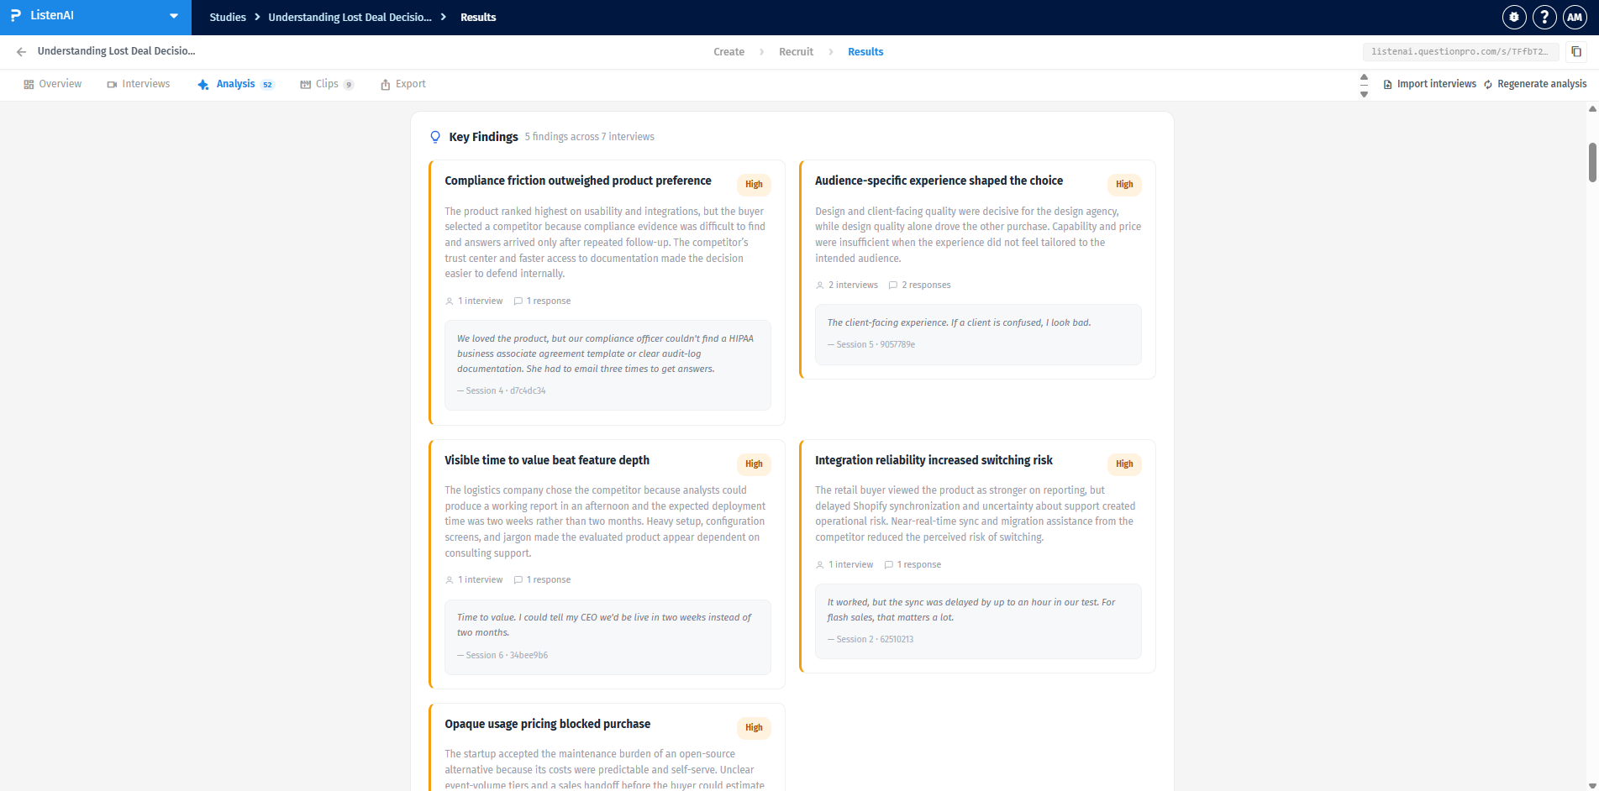
Task: Copy the study link with clipboard icon
Action: [x=1576, y=52]
